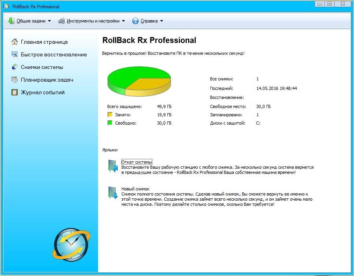Viewport: 354px width, 276px height.
Task: Click the monitor icon for Быстрое восстановление
Action: 15,54
